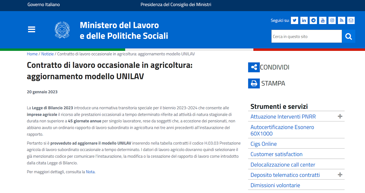Open the RSS feed icon
Image resolution: width=365 pixels, height=193 pixels.
[x=341, y=20]
